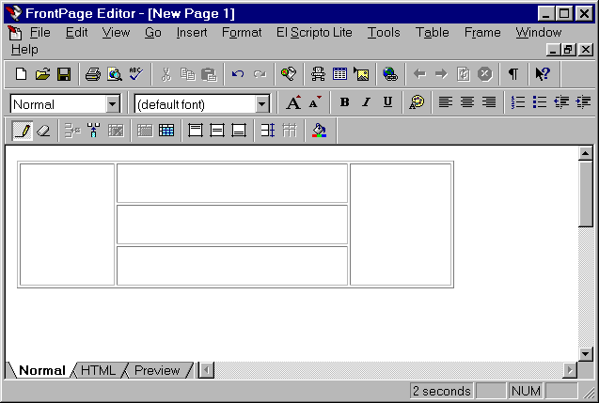Insert a table from main toolbar
This screenshot has height=403, width=599.
339,73
